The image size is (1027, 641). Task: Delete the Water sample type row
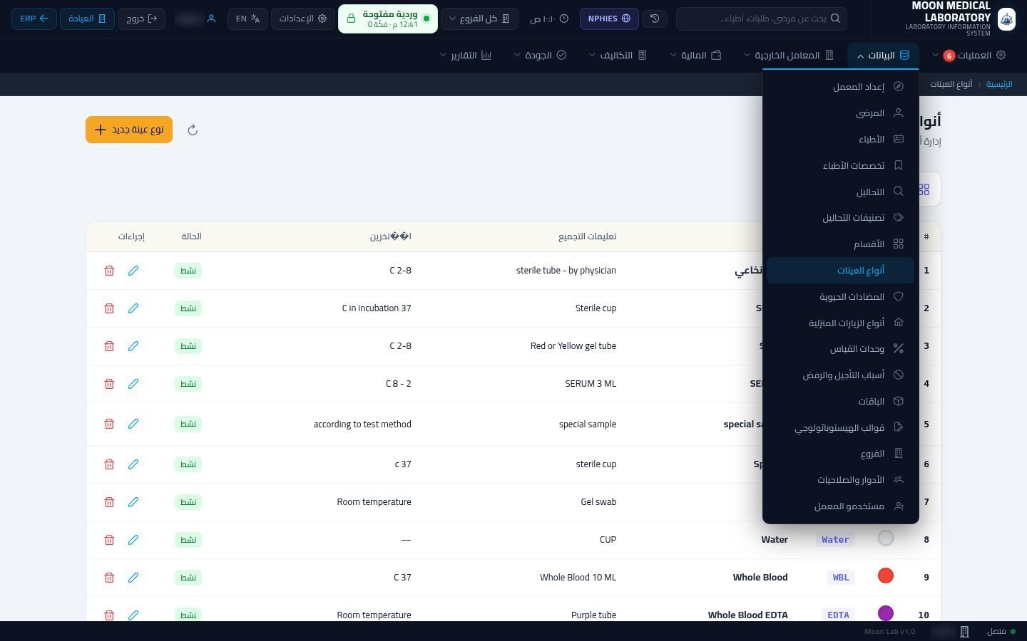[109, 540]
